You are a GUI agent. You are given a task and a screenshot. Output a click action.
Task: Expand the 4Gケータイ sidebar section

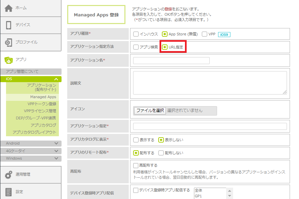(56, 151)
